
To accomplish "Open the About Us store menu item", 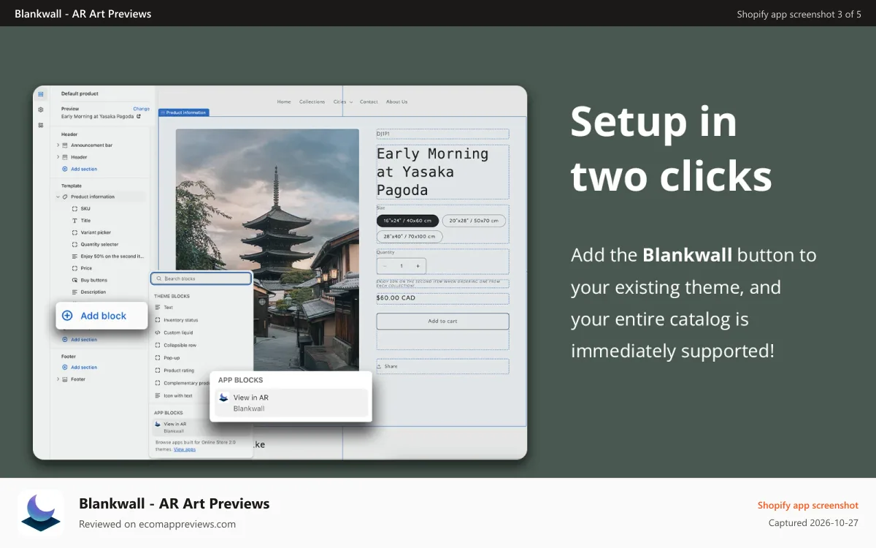I will point(396,102).
